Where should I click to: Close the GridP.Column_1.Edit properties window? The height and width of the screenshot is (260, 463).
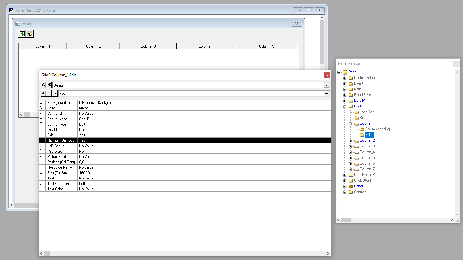[x=327, y=75]
